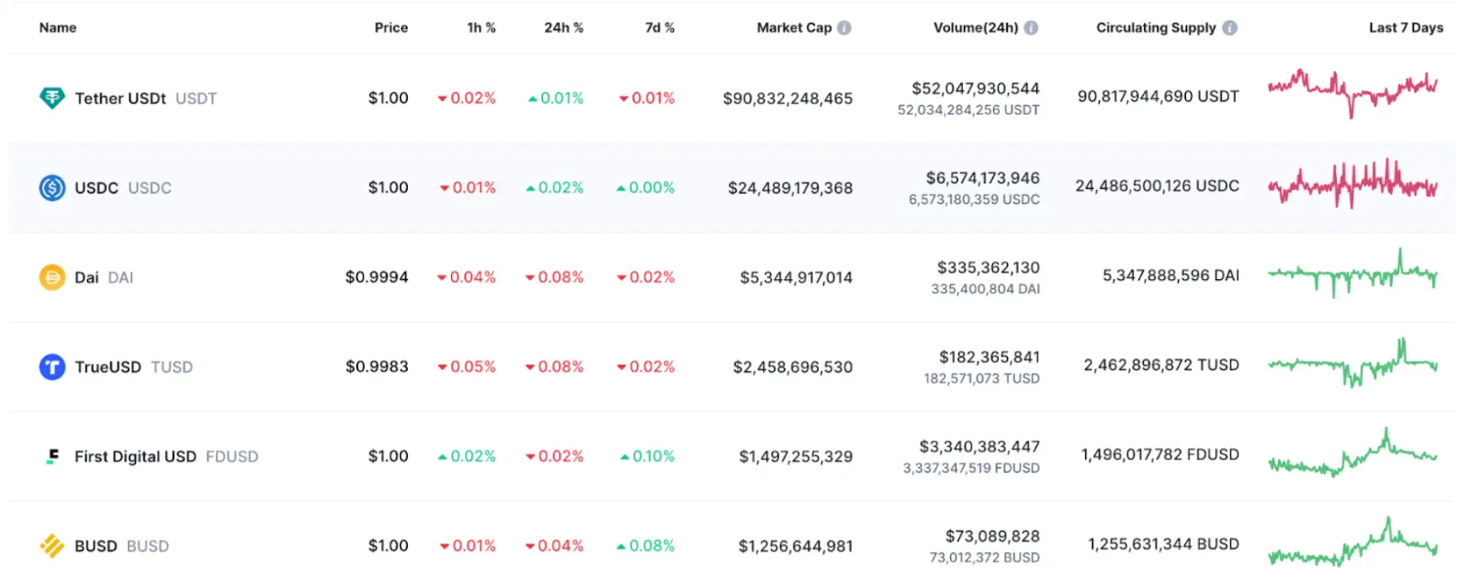Click the Volume(24h) info icon
1477x583 pixels.
pyautogui.click(x=1031, y=27)
